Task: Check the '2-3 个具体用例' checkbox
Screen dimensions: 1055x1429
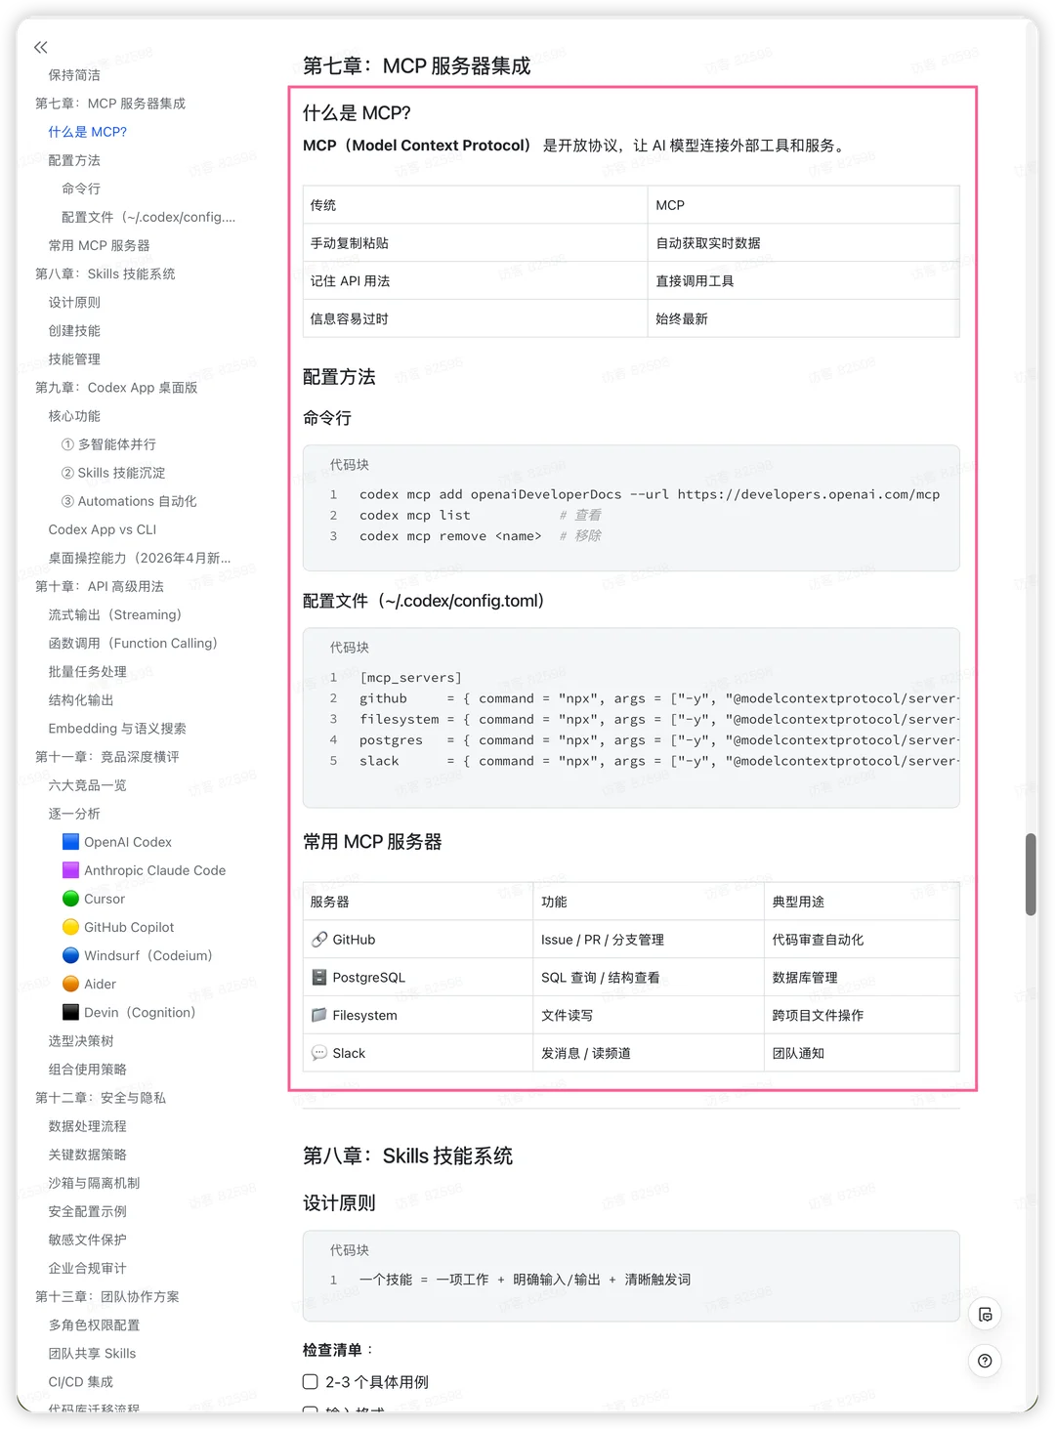Action: click(311, 1382)
